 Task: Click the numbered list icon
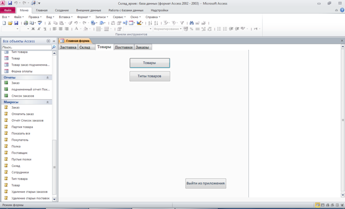pyautogui.click(x=225, y=29)
